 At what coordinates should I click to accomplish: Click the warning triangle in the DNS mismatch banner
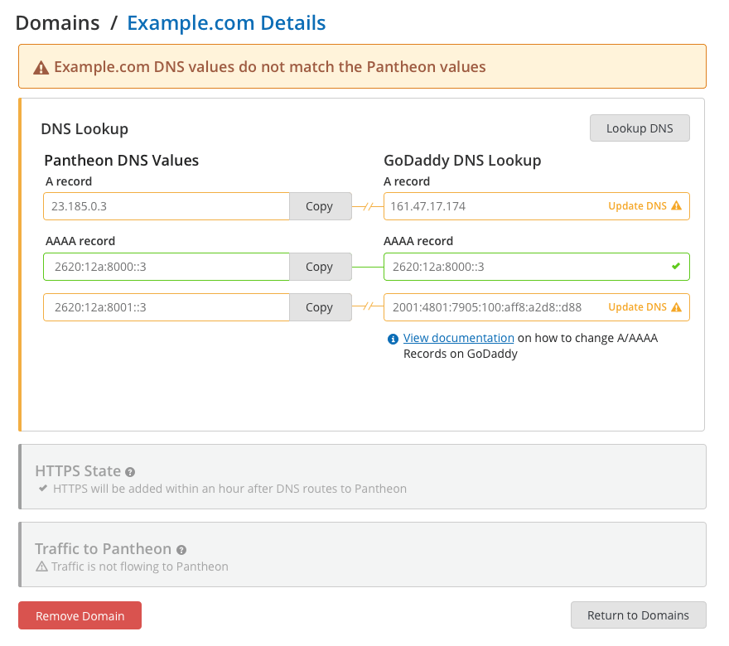click(x=41, y=68)
